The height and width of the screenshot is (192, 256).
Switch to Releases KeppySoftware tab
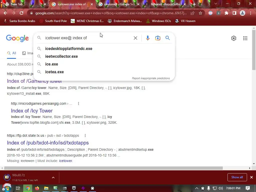(165, 4)
